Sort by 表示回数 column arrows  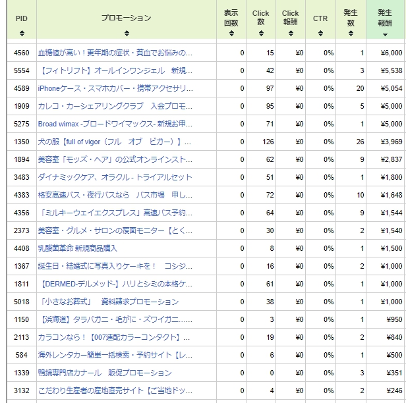click(231, 33)
